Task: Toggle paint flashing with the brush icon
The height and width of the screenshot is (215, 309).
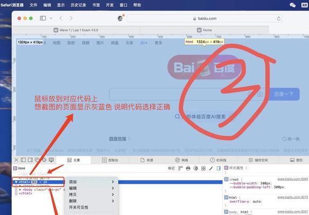Action: (x=211, y=168)
